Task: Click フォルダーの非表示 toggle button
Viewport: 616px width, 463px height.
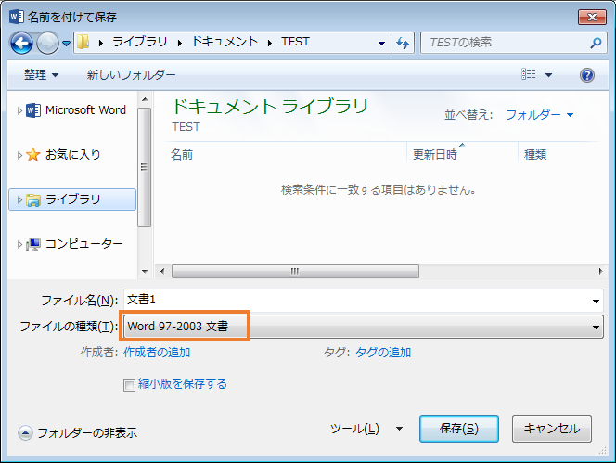Action: [77, 432]
